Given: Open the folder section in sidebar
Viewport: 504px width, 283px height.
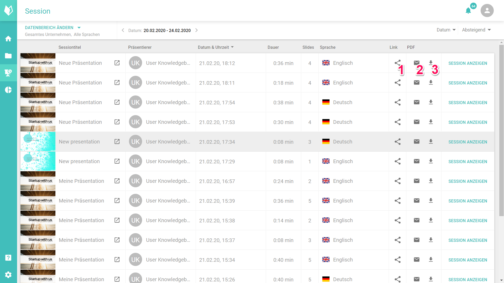Looking at the screenshot, I should [8, 56].
